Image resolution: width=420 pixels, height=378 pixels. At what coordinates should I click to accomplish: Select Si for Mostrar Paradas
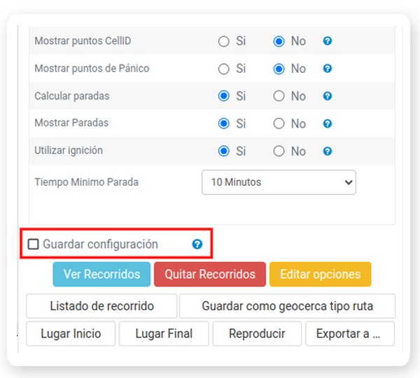coord(224,123)
